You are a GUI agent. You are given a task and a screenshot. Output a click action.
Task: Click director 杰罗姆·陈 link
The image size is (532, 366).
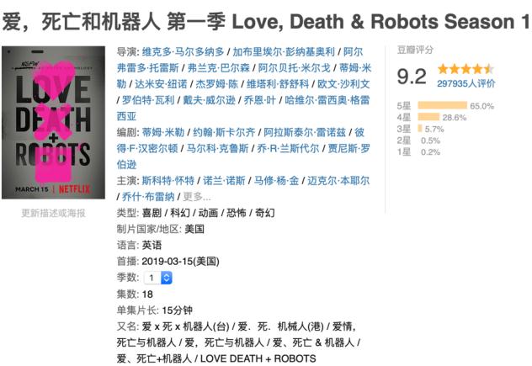click(216, 83)
